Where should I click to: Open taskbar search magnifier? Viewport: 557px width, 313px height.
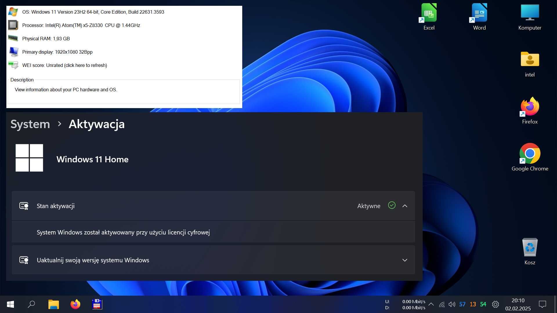pyautogui.click(x=31, y=304)
